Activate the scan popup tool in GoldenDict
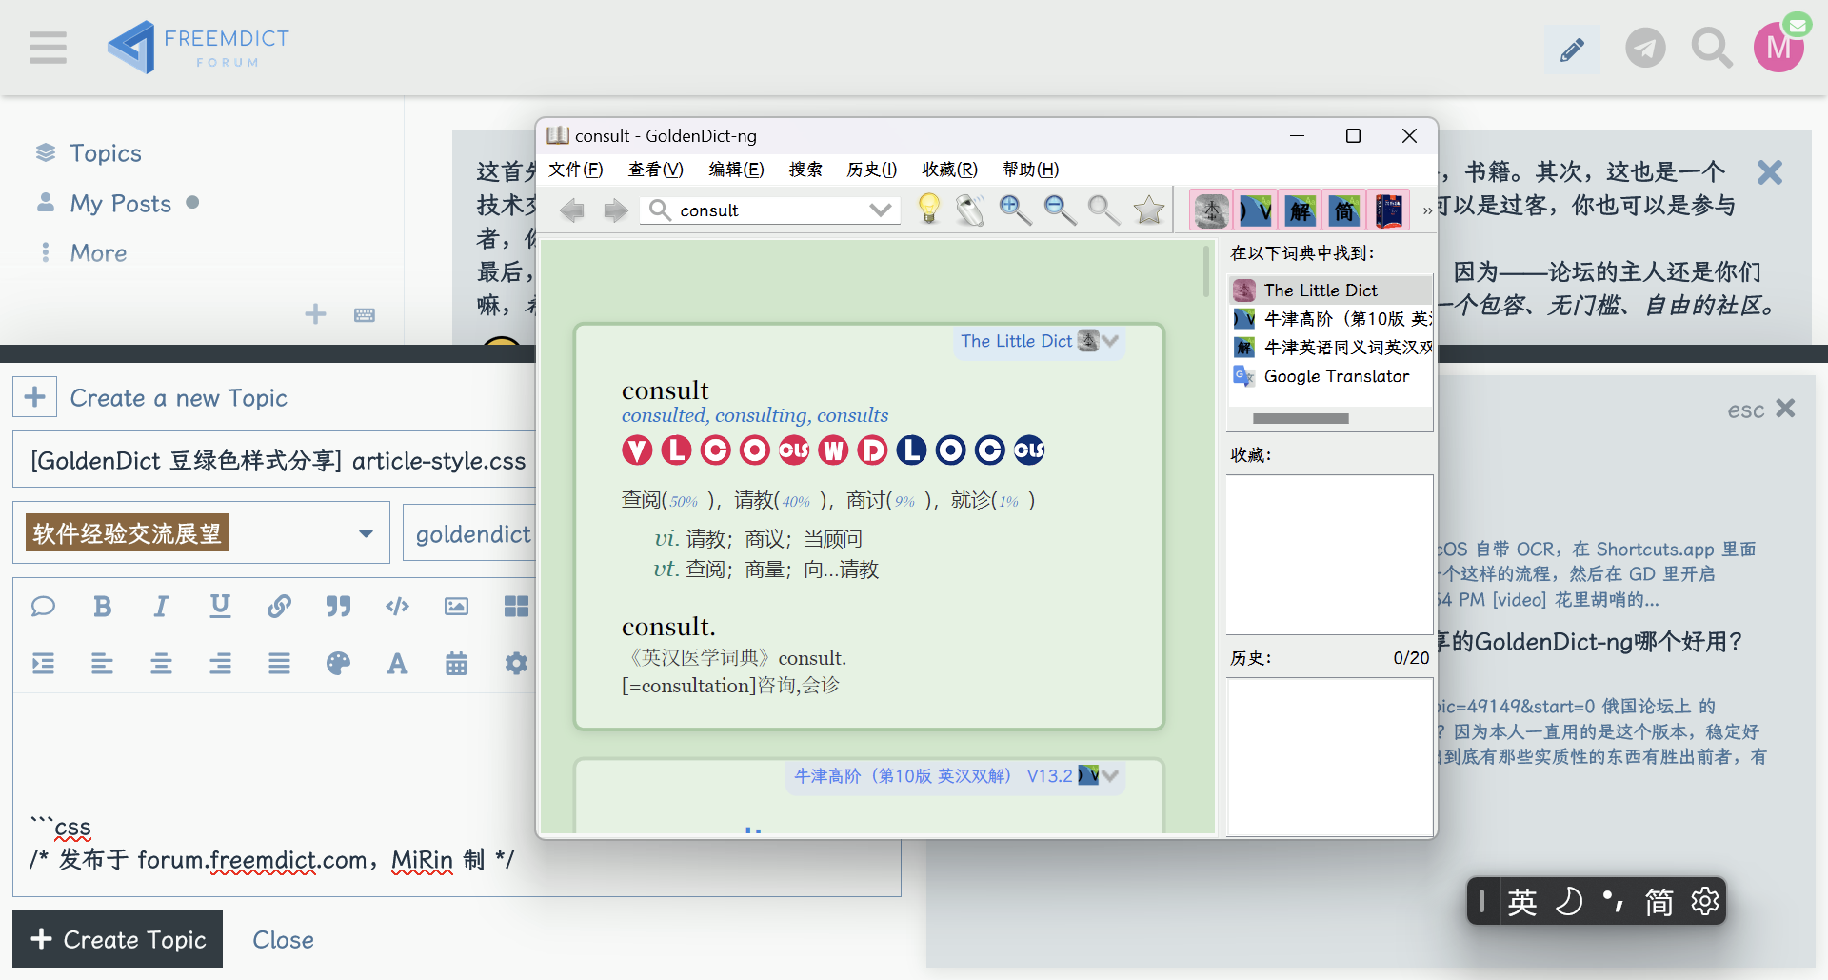This screenshot has width=1828, height=980. [970, 210]
